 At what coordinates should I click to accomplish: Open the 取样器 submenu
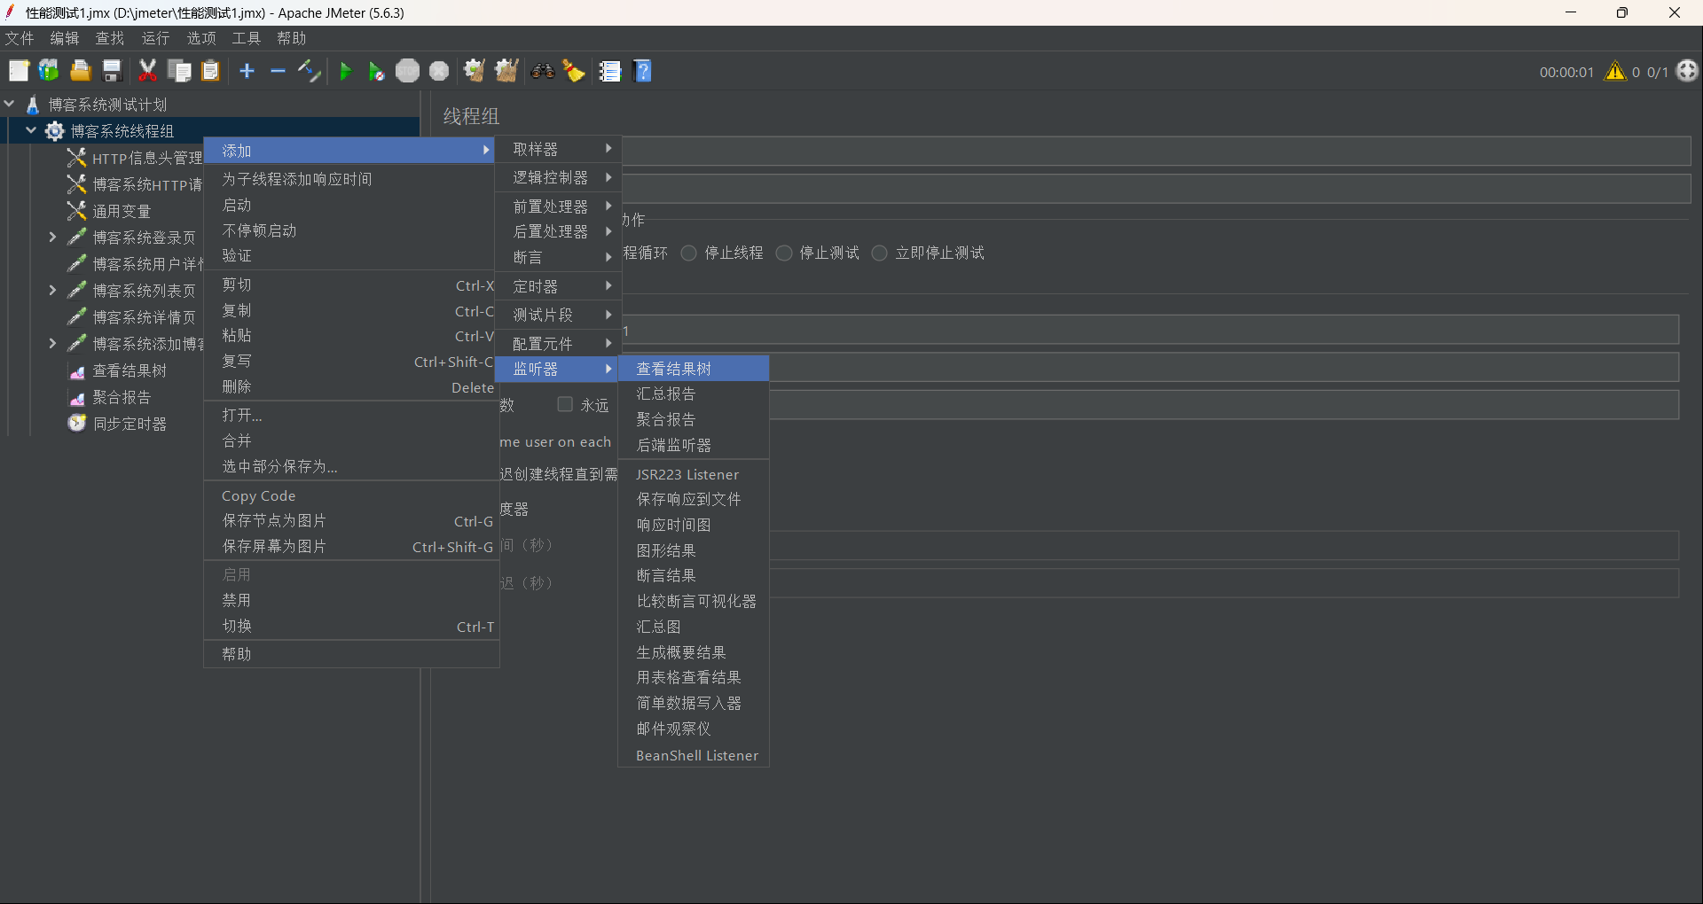point(558,149)
